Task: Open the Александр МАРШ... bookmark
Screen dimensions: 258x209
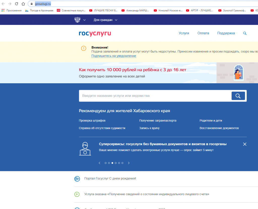Action: pos(135,10)
